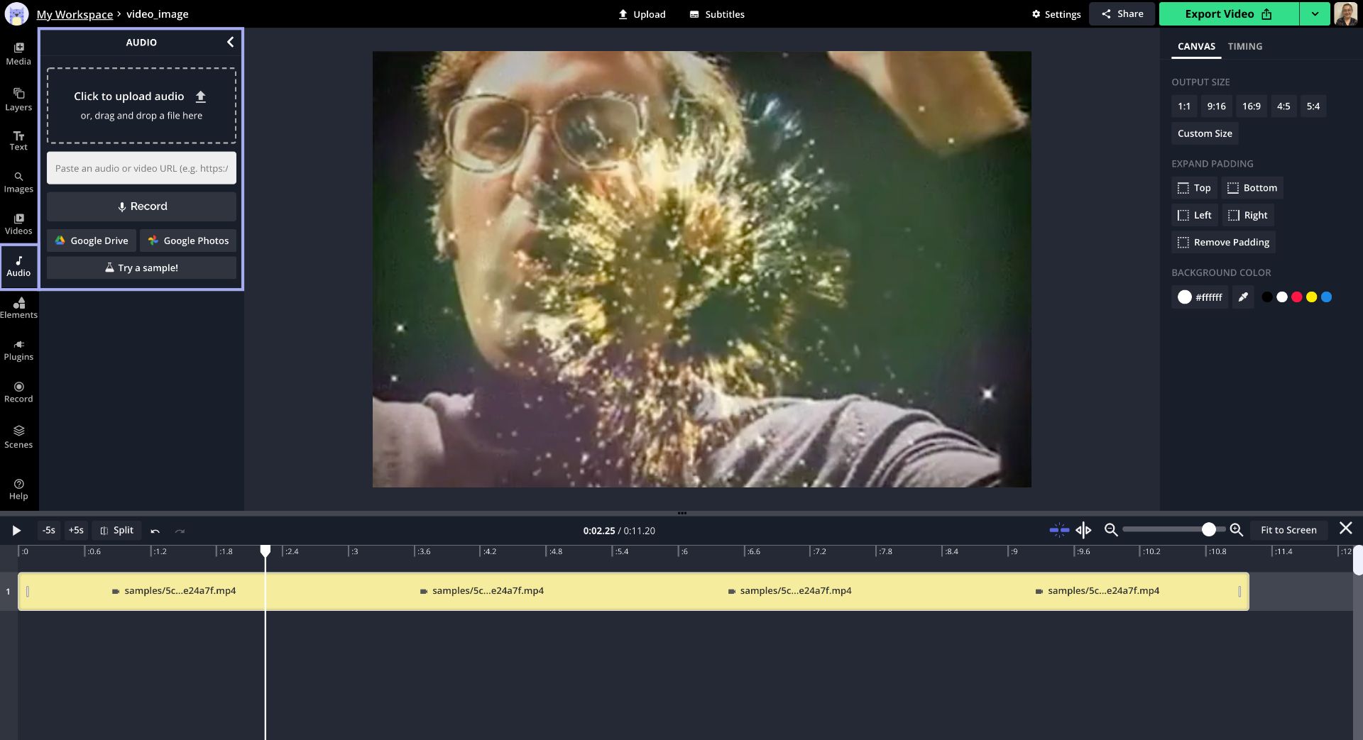Click the timeline zoom slider handle
The image size is (1363, 740).
[x=1208, y=530]
